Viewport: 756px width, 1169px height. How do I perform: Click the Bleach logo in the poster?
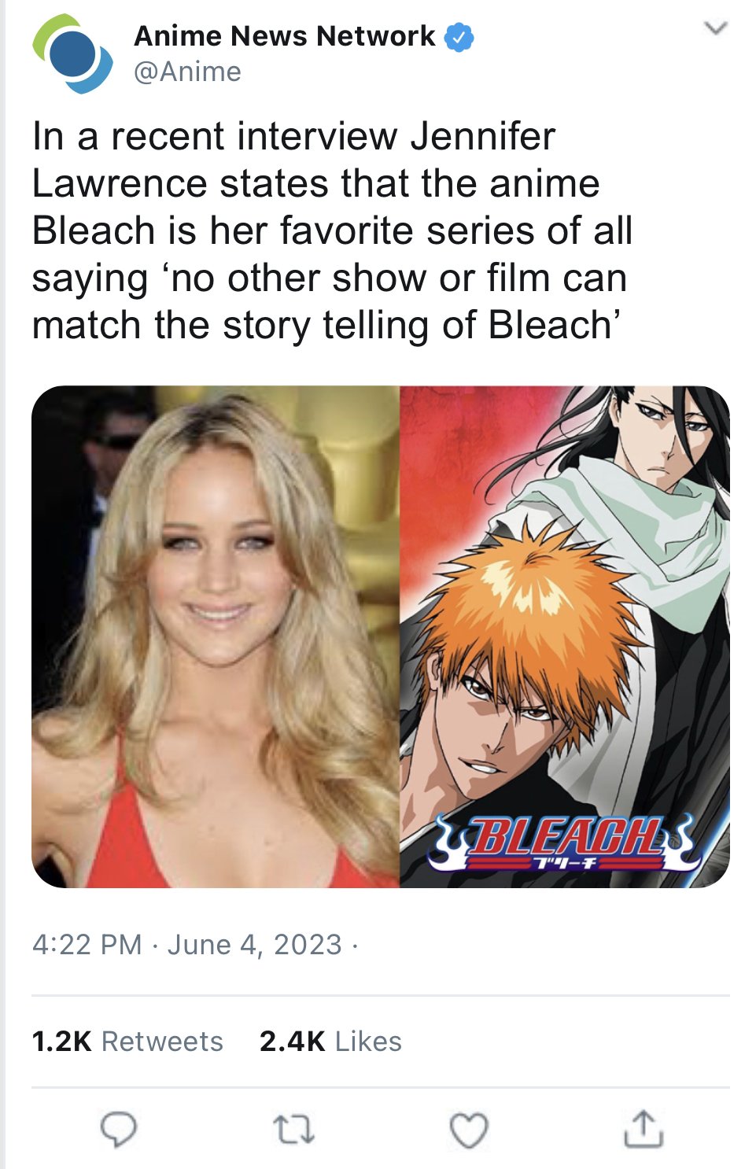tap(565, 842)
